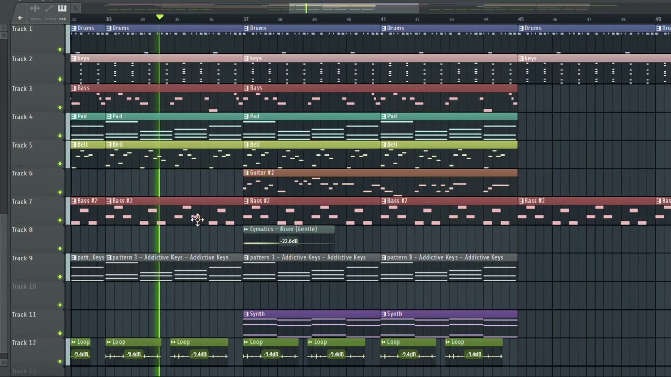Screen dimensions: 671x377
Task: Open the Guitar #2 clip menu icon
Action: [246, 173]
